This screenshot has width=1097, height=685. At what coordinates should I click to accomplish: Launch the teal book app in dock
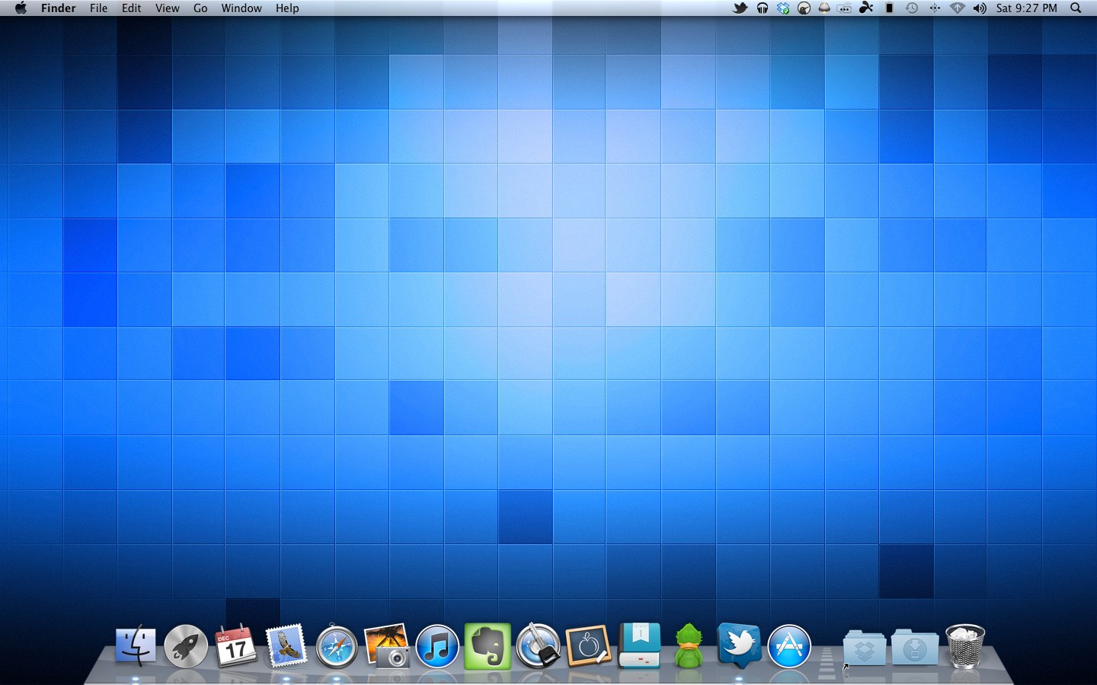coord(639,646)
